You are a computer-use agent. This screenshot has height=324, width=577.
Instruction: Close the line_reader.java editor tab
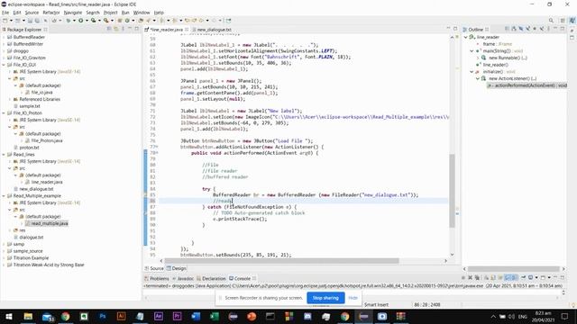187,30
